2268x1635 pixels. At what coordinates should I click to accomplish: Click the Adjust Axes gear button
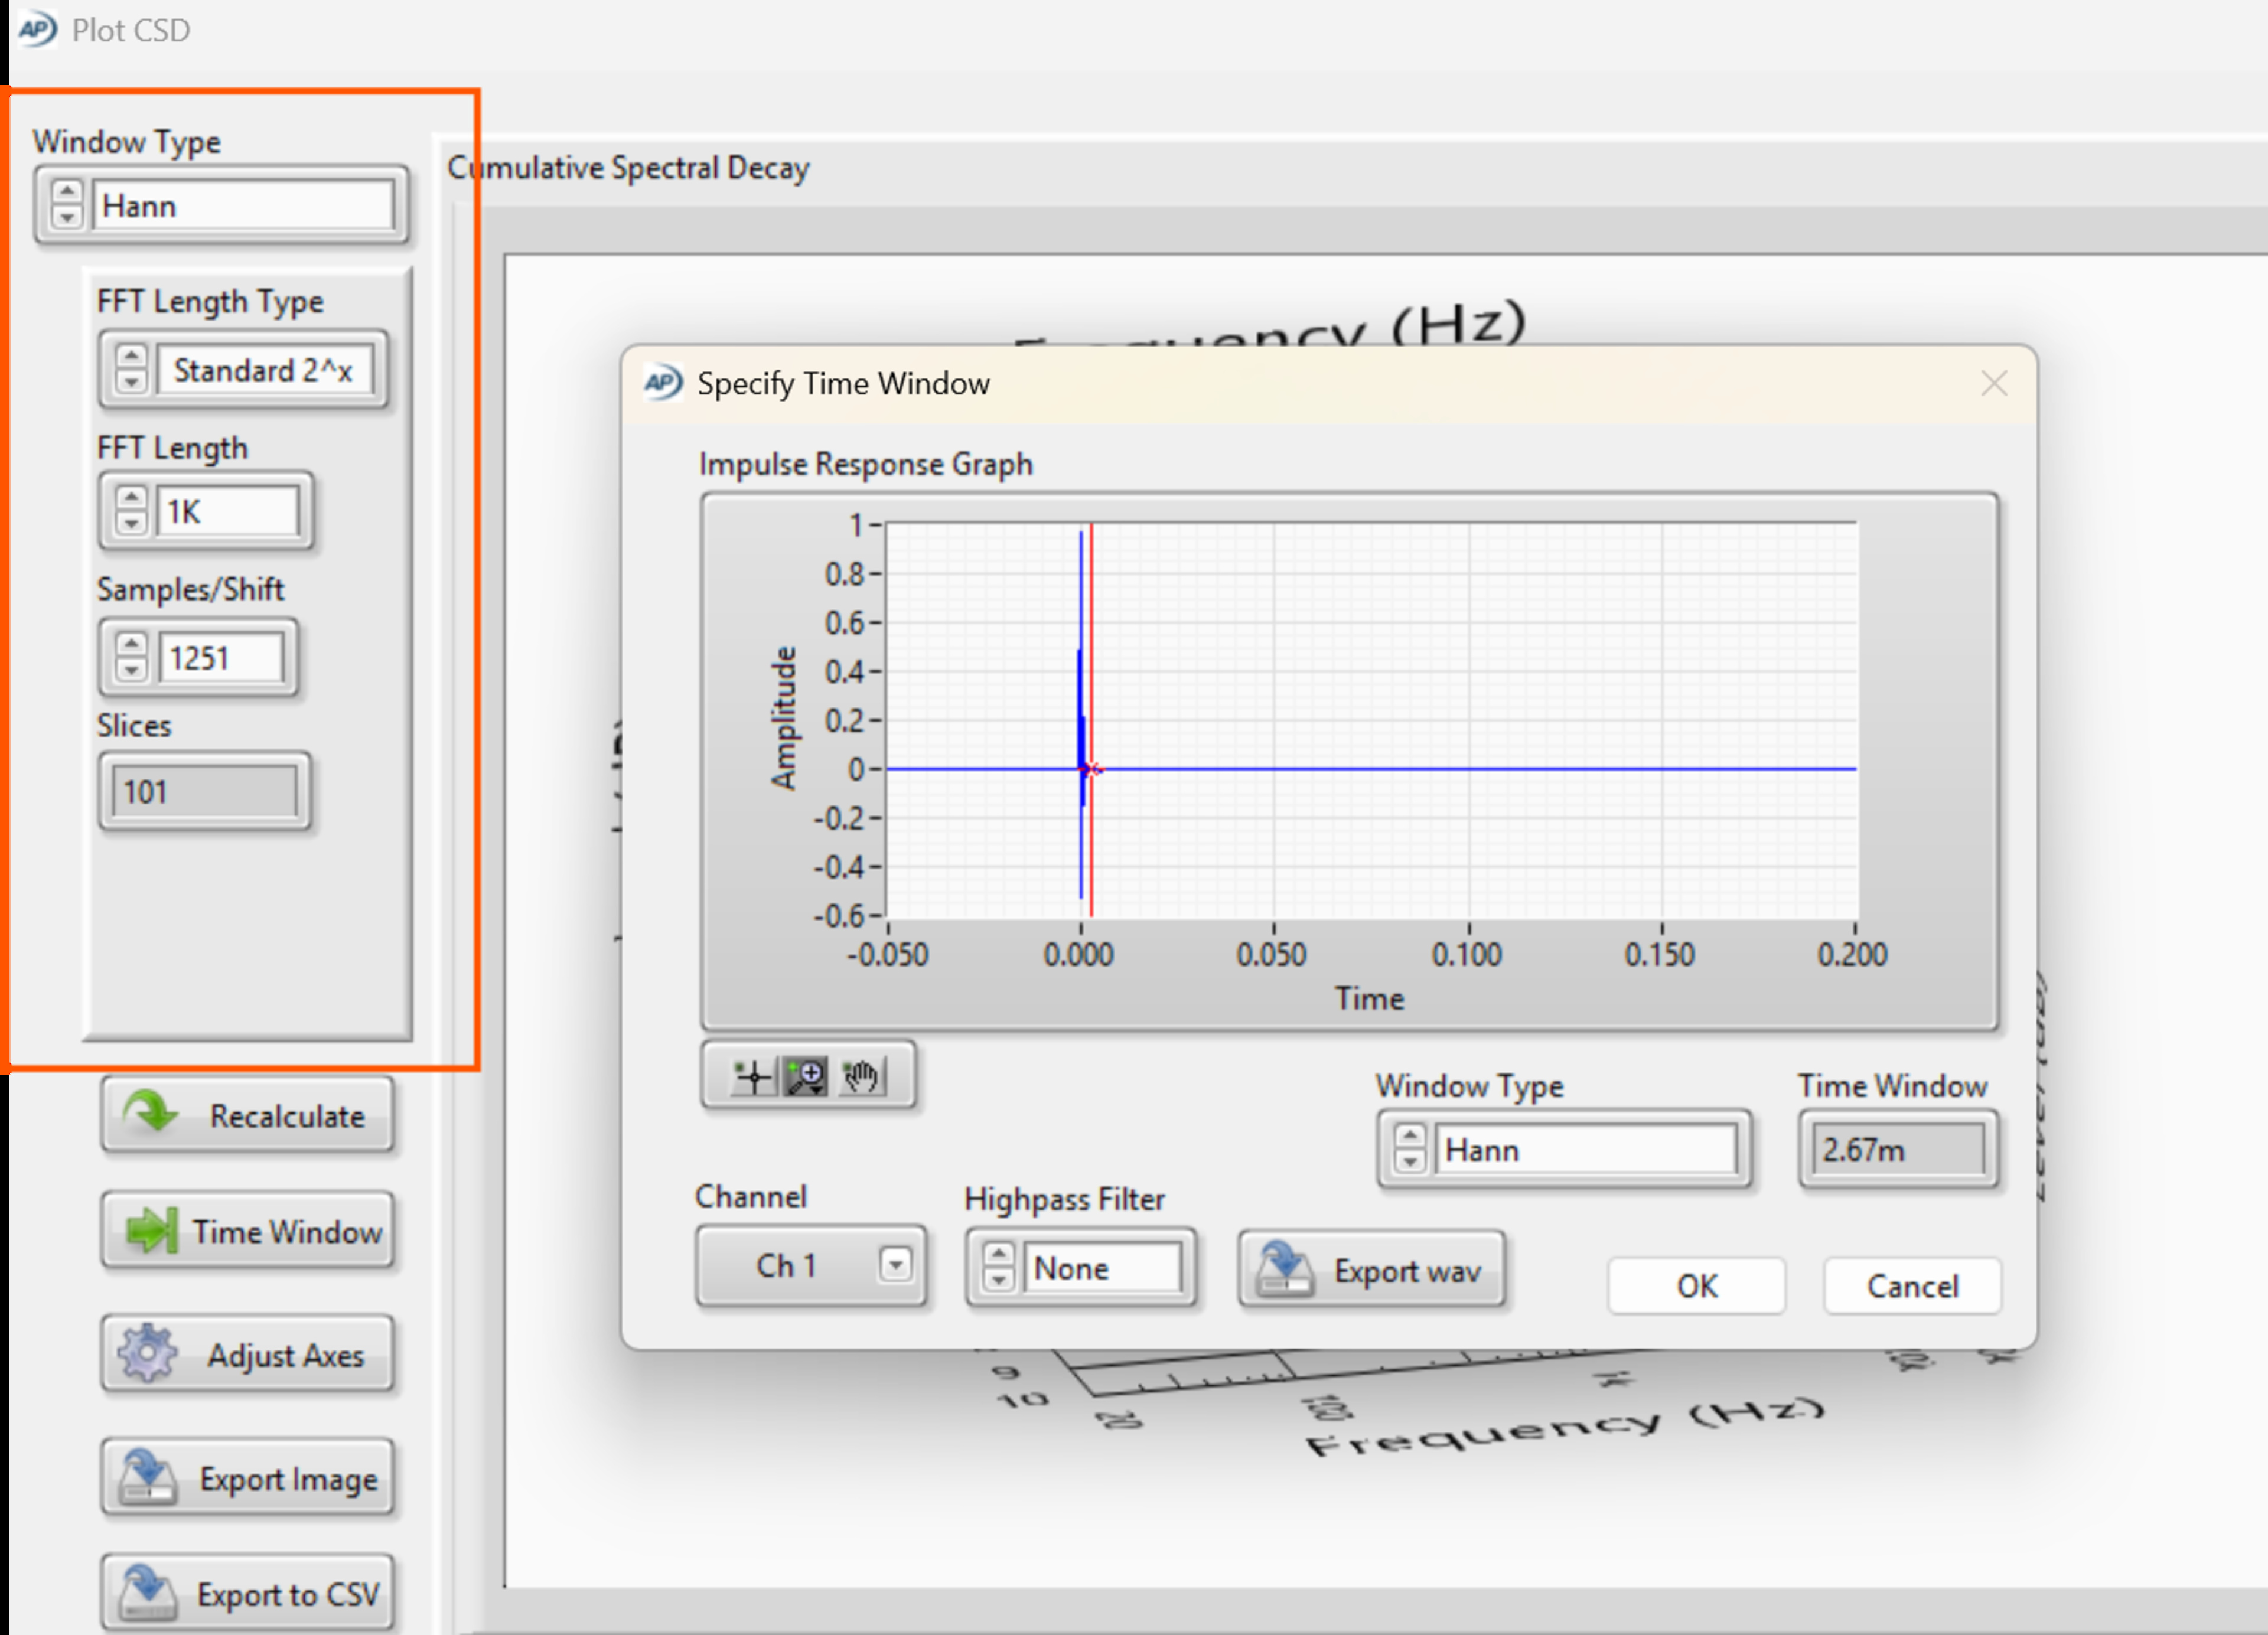point(247,1355)
